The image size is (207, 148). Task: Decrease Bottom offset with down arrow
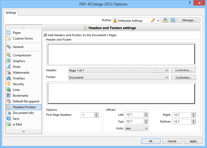[x=193, y=123]
